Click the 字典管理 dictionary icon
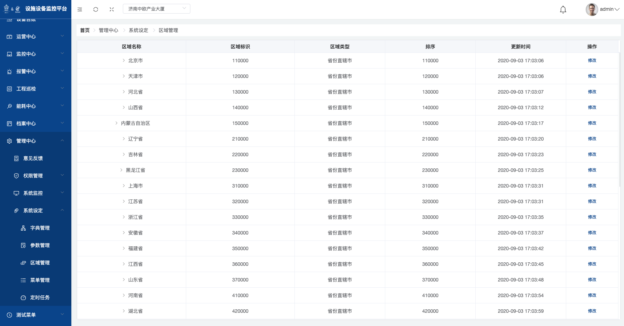The height and width of the screenshot is (326, 624). click(23, 228)
